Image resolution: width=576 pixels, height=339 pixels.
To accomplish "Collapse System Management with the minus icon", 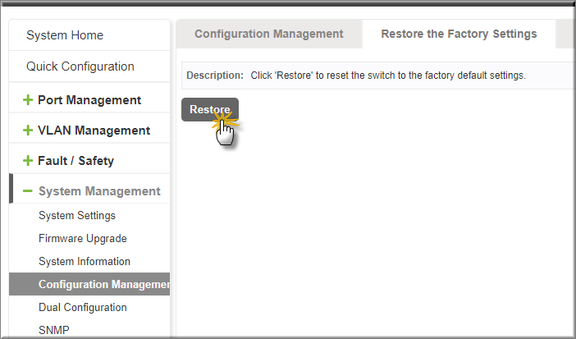I will [28, 190].
